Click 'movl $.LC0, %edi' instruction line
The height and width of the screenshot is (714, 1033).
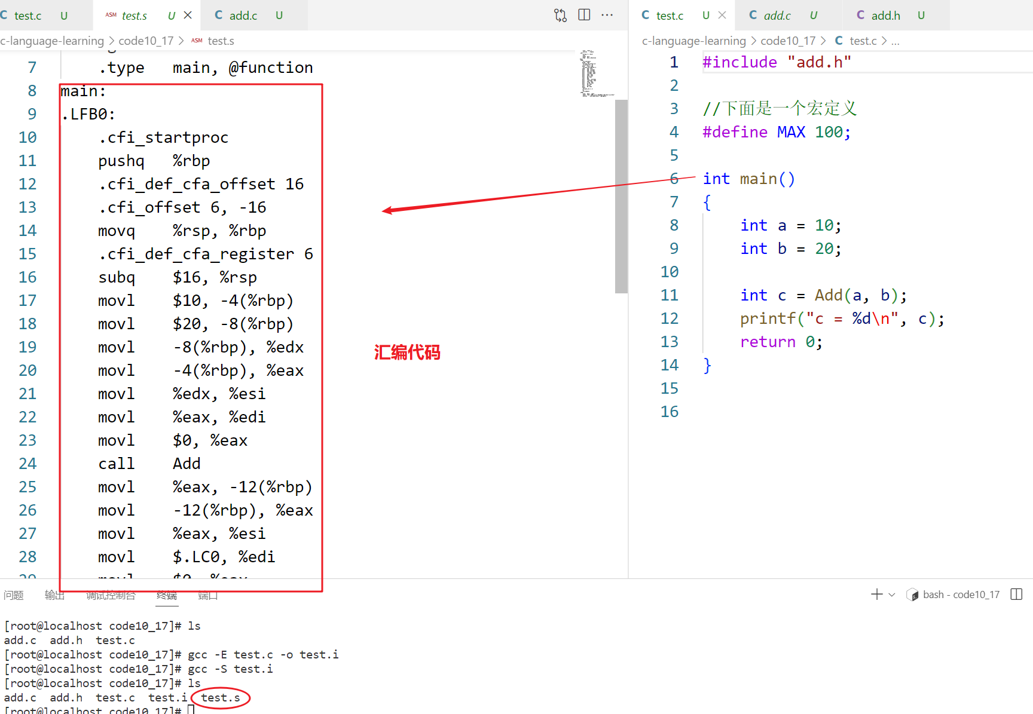(187, 557)
